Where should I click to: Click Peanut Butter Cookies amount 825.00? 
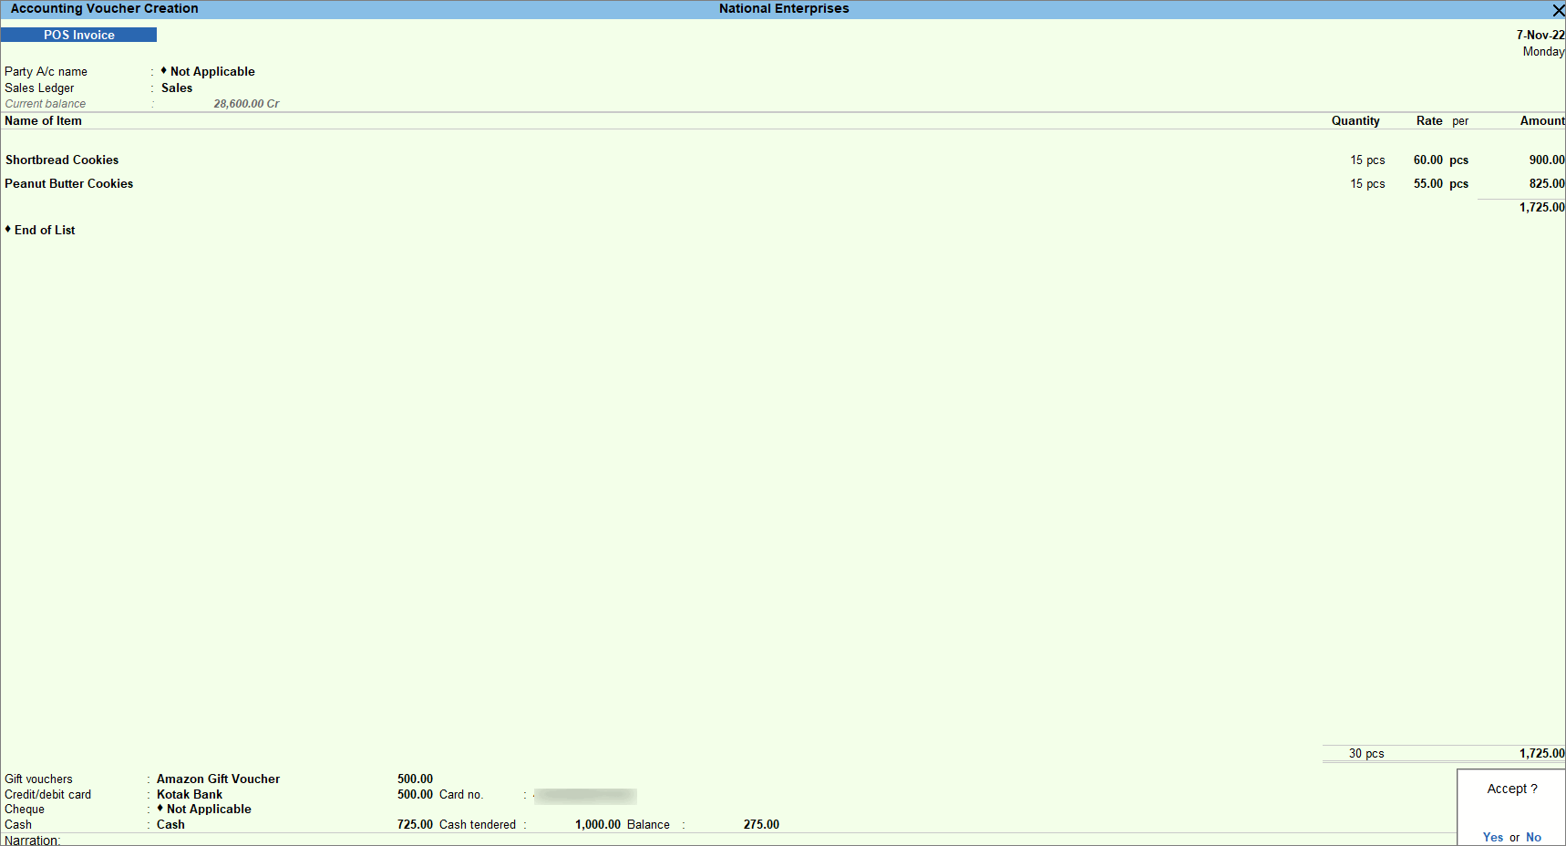click(1547, 183)
